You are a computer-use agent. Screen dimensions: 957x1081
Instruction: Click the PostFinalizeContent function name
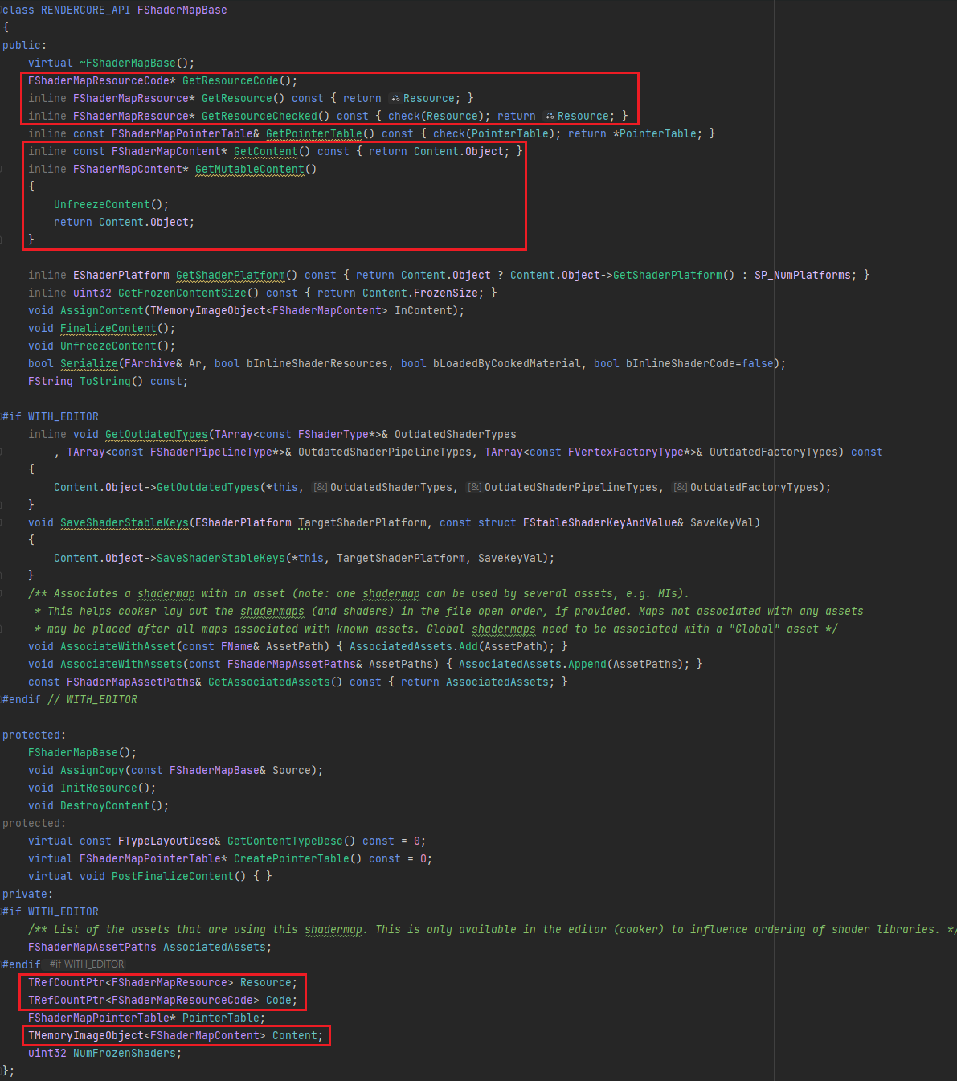tap(173, 876)
